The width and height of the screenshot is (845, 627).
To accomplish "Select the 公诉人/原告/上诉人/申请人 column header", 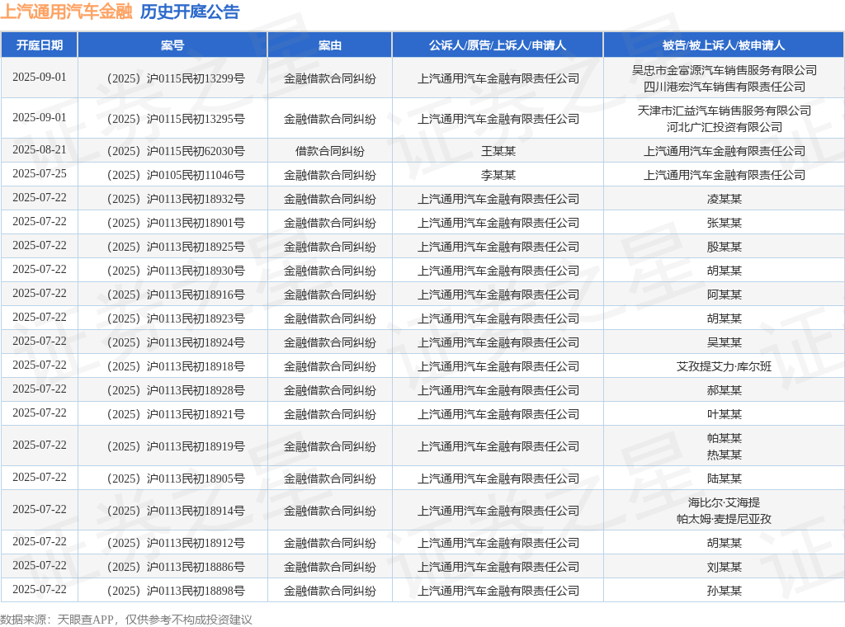I will (498, 45).
